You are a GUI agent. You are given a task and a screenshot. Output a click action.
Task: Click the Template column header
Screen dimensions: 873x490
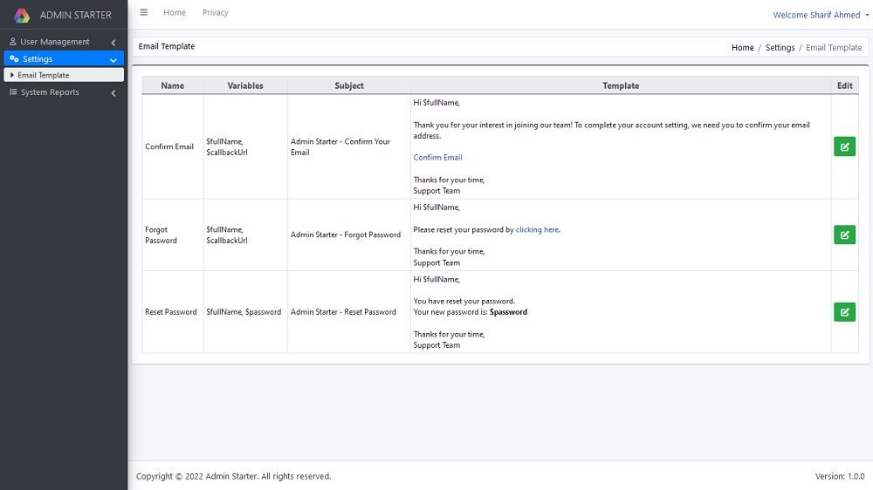click(x=621, y=85)
